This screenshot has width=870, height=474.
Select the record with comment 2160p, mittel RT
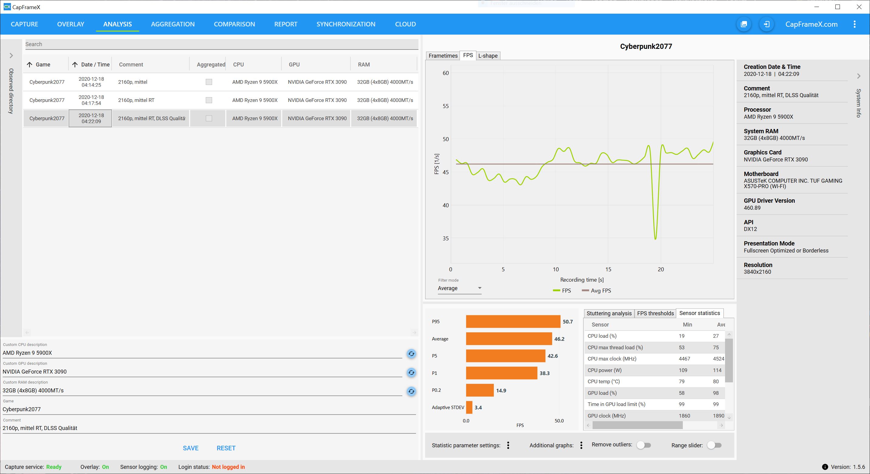coord(220,100)
